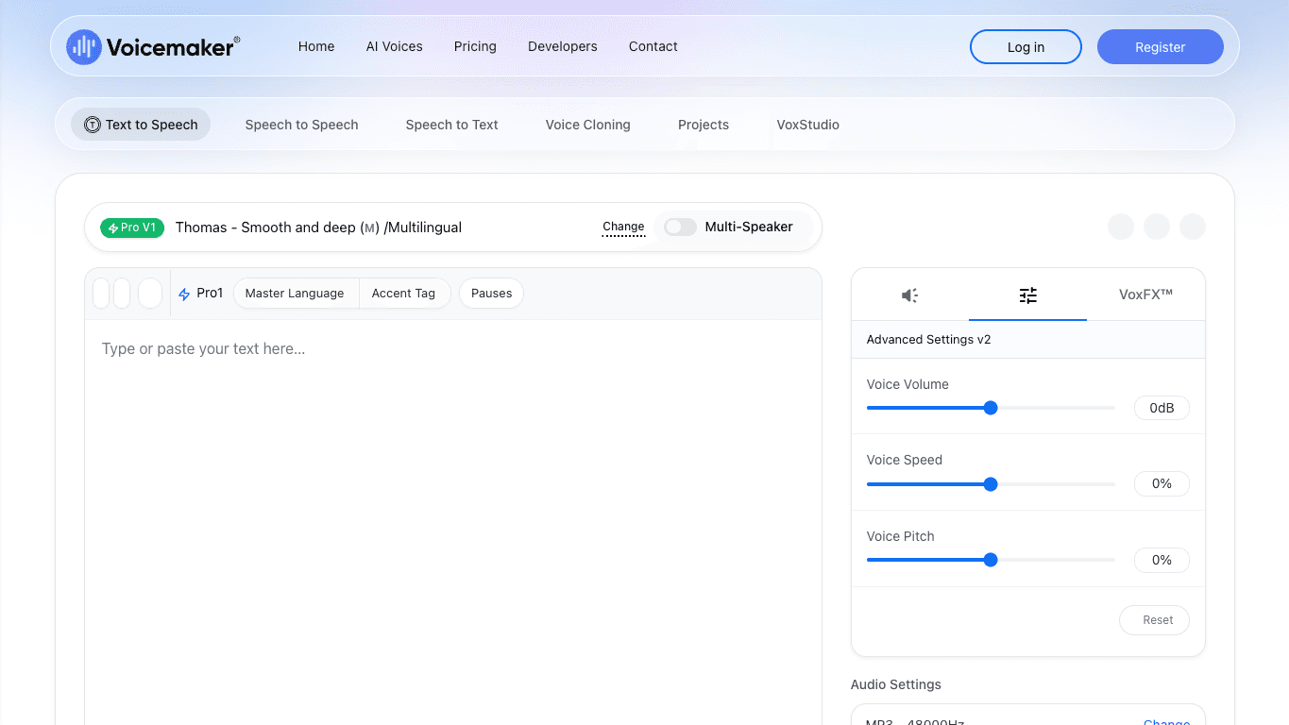Click the 0dB volume value box

[1162, 408]
